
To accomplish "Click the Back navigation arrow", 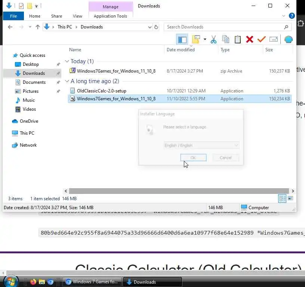I will 10,27.
